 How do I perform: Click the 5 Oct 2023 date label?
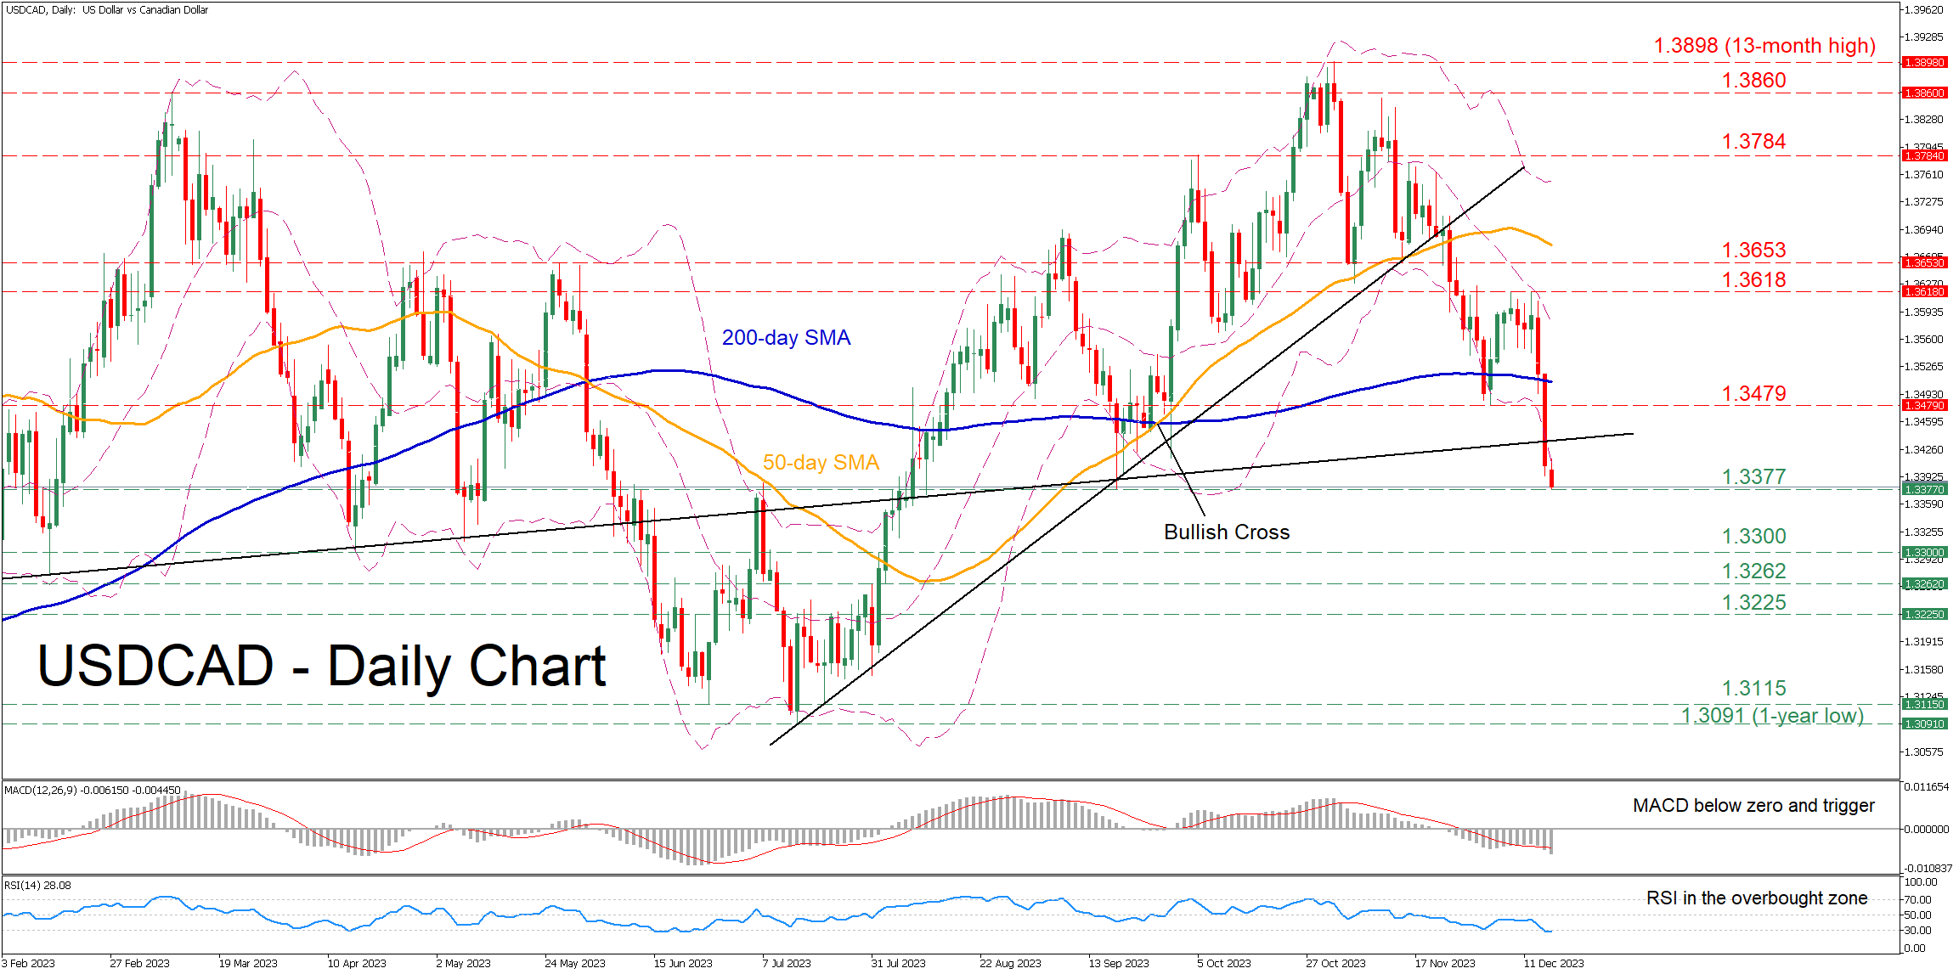coord(1224,964)
